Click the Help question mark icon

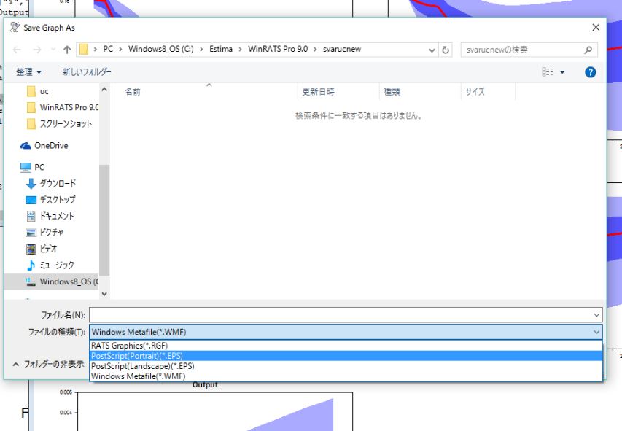tap(590, 71)
